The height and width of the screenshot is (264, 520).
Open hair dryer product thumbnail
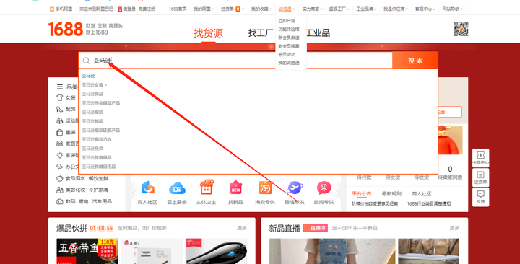click(217, 251)
